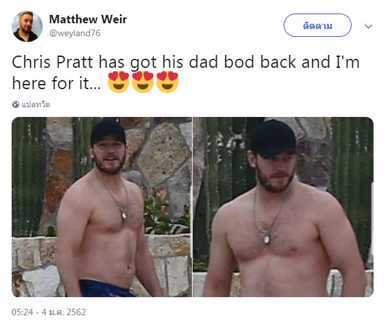Click the globe icon beside แปลทวีต
Screen dimensions: 391x323
16,104
